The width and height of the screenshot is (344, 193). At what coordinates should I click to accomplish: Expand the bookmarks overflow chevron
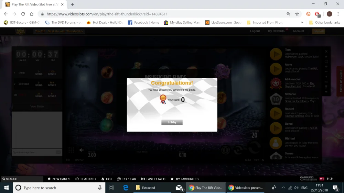click(x=302, y=22)
